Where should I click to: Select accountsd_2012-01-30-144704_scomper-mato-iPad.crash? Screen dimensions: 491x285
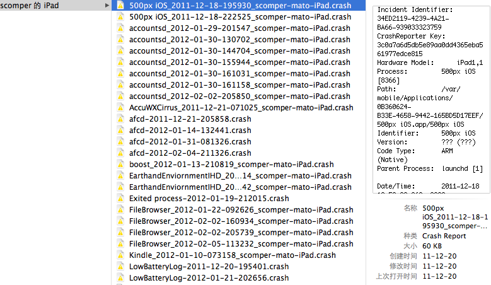240,50
